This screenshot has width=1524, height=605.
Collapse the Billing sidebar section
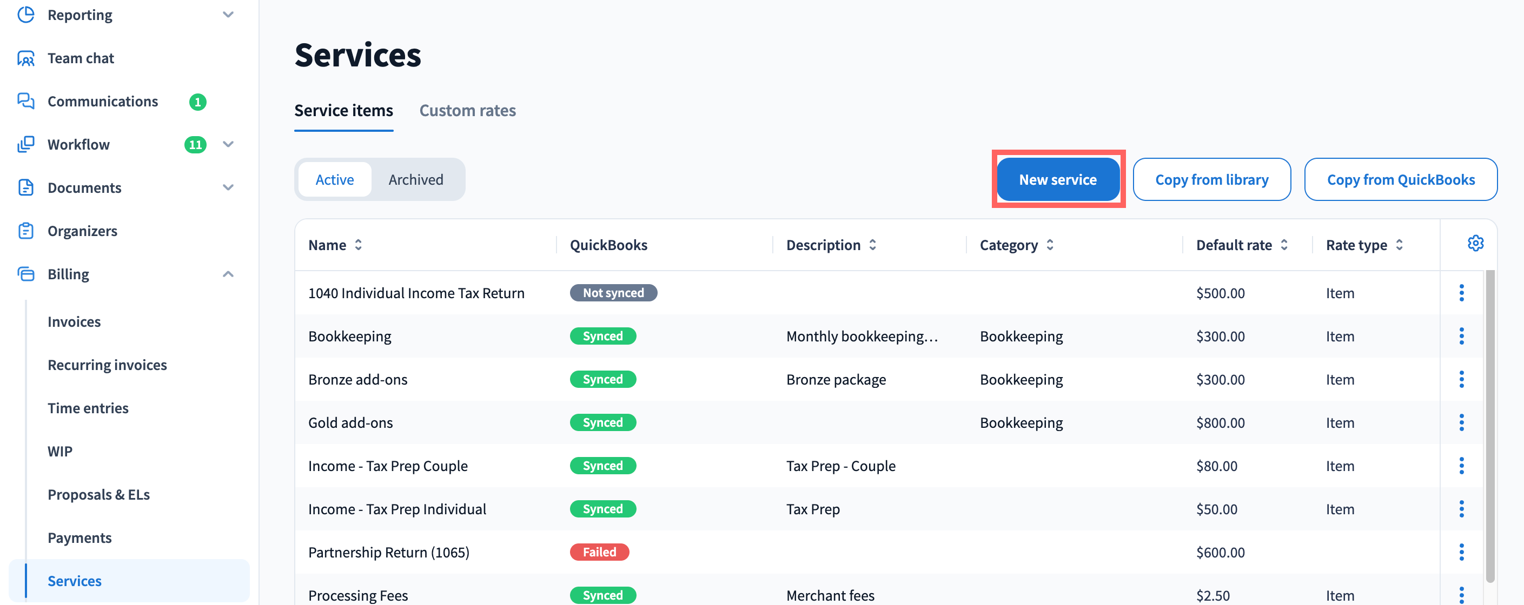[228, 274]
